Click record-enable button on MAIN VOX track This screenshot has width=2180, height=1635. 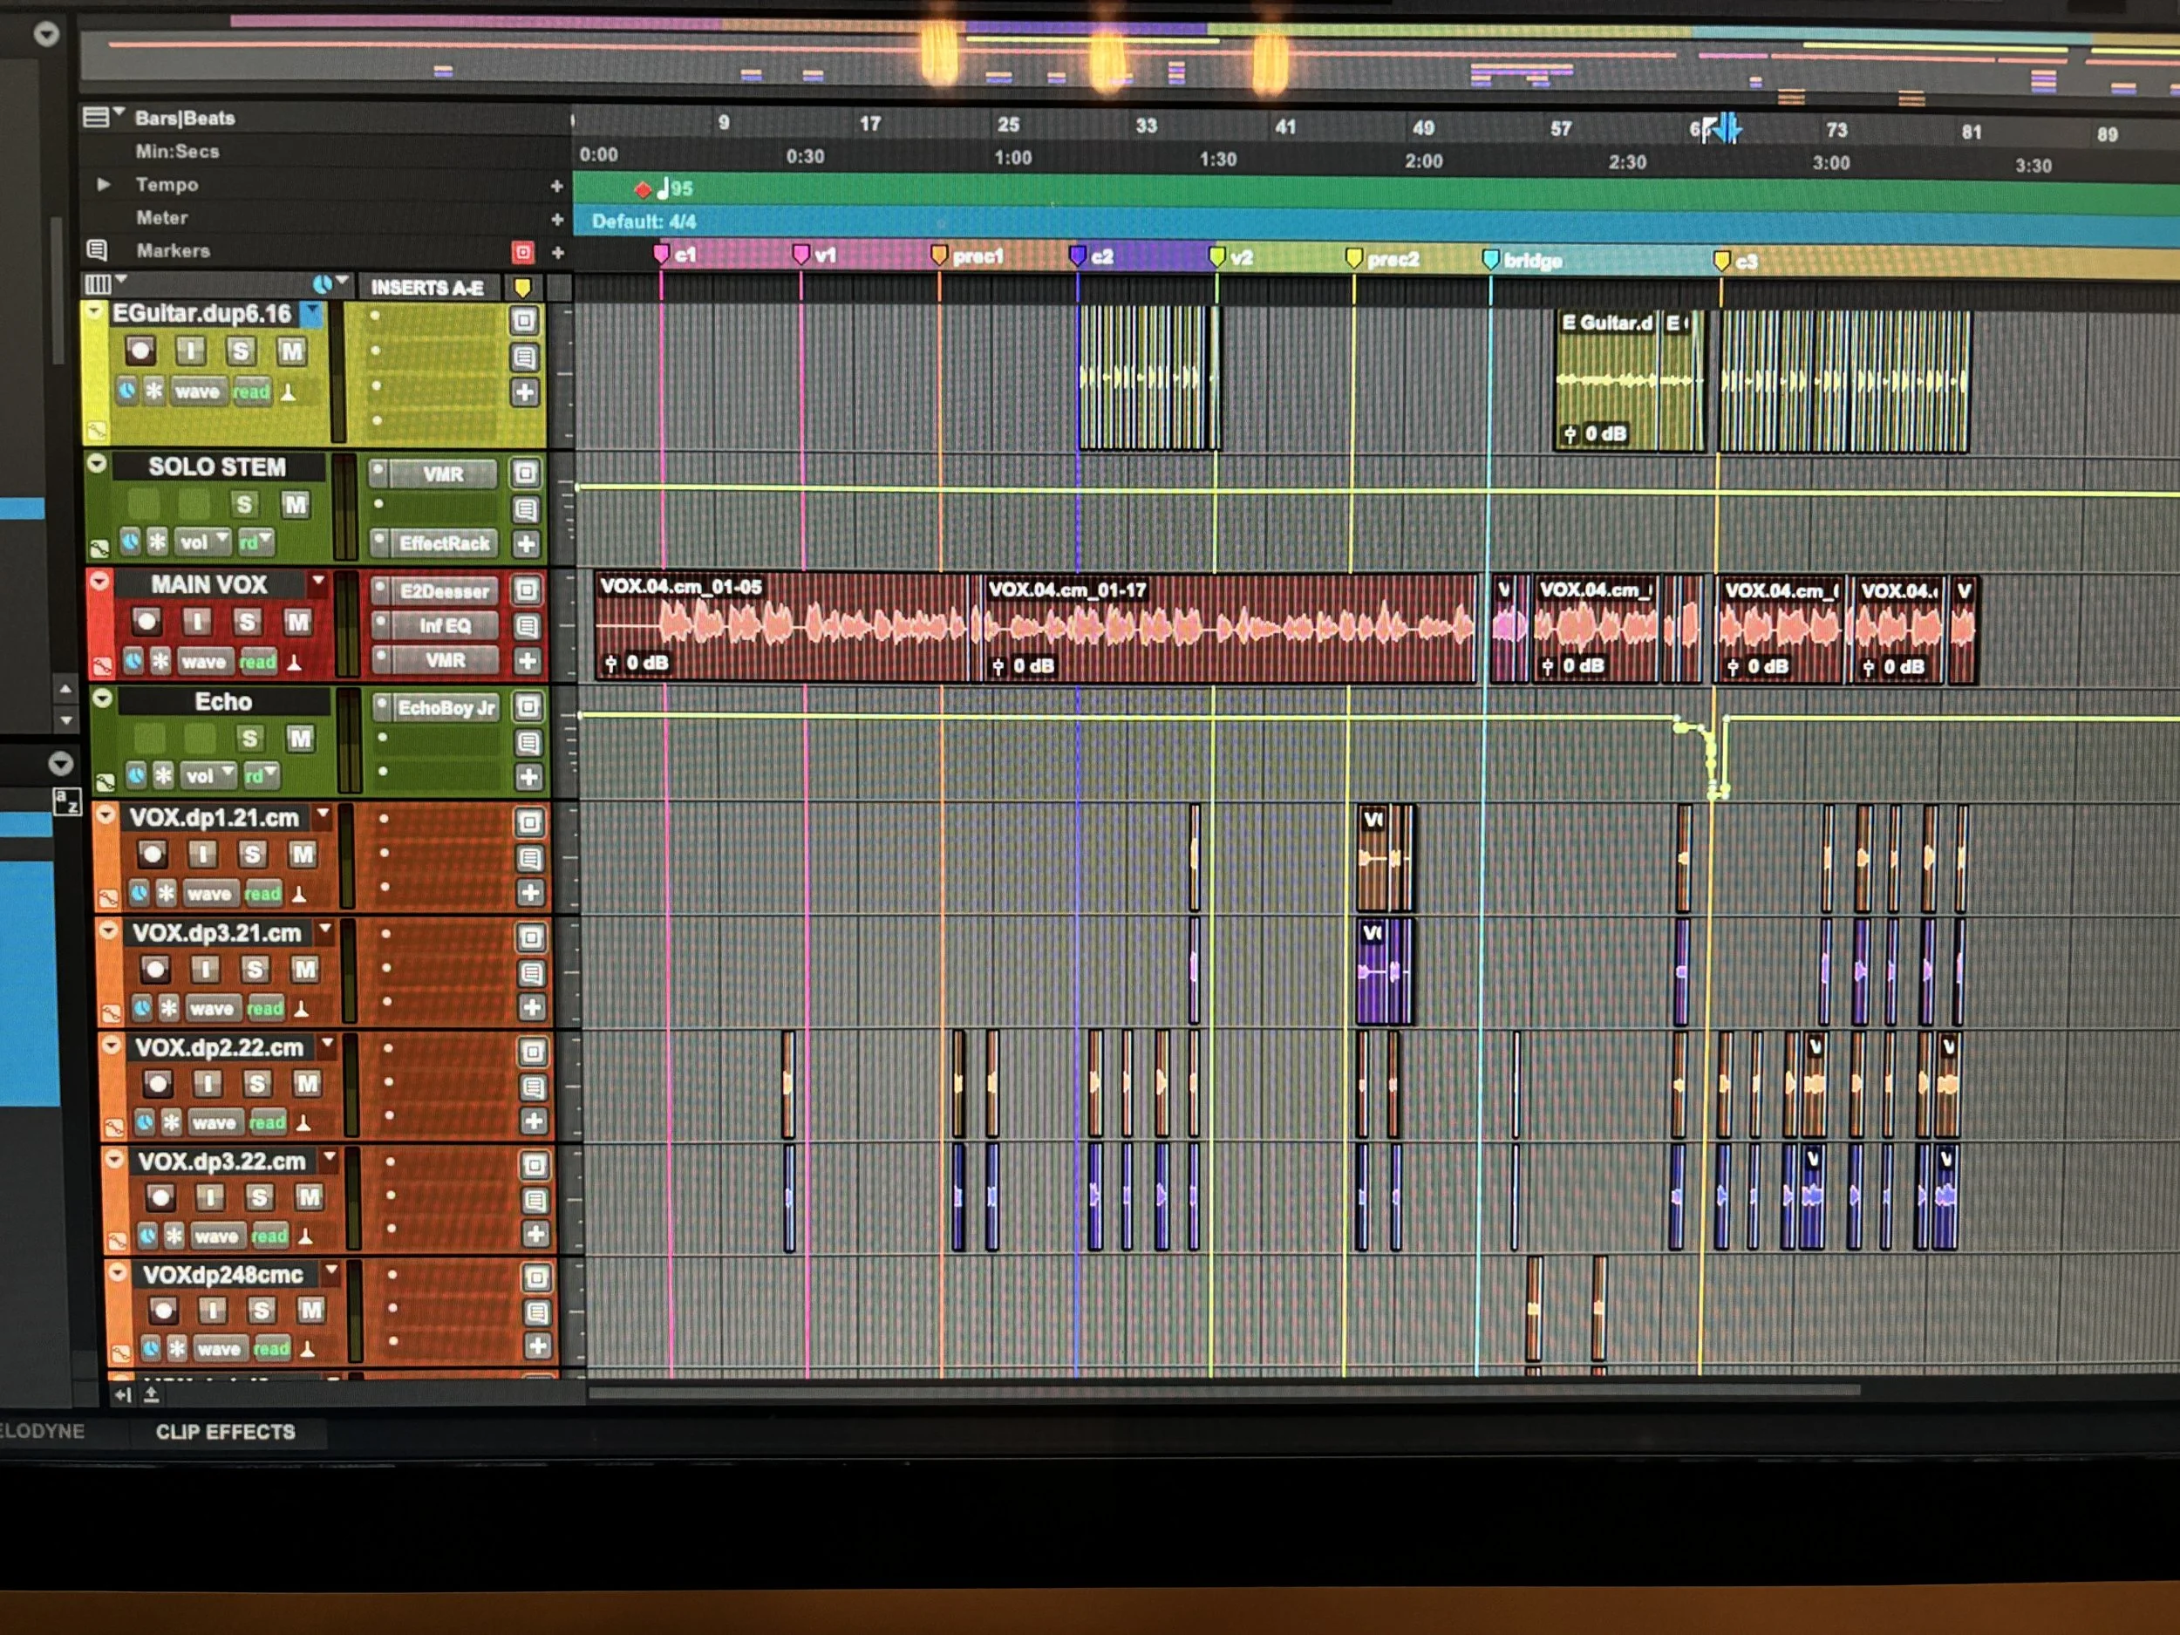[146, 622]
